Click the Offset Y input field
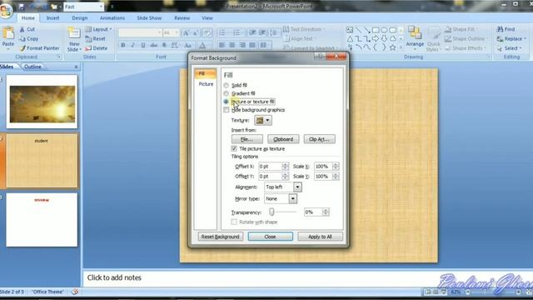 point(270,176)
